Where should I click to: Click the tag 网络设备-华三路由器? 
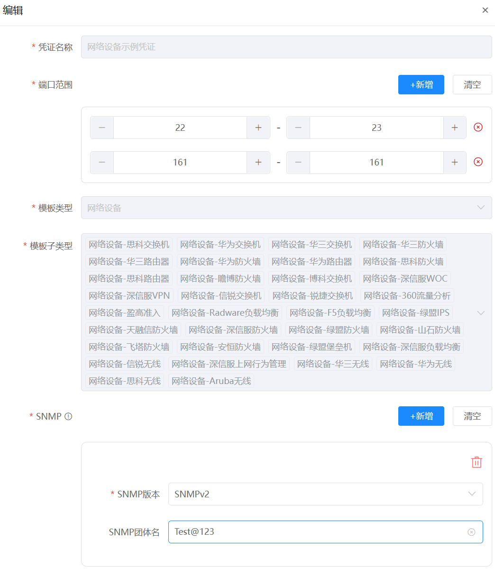click(x=129, y=262)
